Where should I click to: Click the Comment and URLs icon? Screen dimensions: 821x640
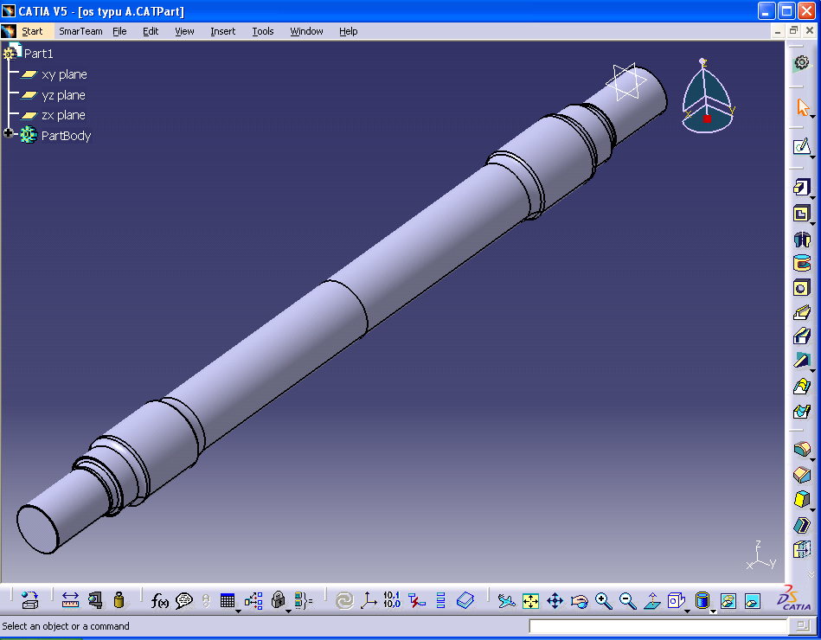(183, 601)
